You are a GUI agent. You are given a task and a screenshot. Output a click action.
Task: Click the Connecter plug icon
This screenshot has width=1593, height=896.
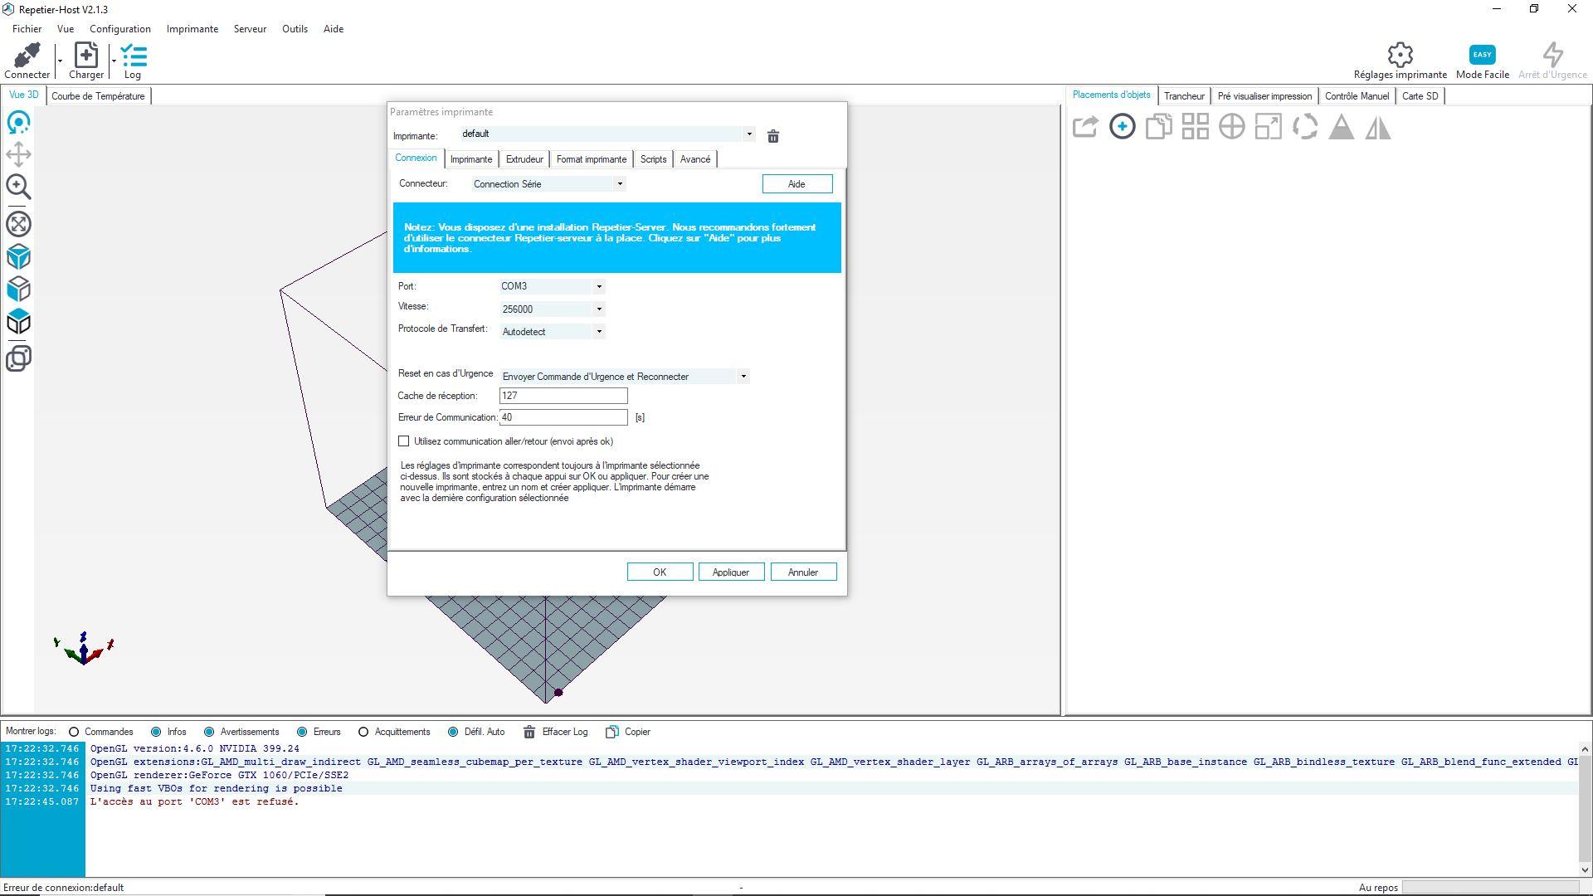pos(27,56)
